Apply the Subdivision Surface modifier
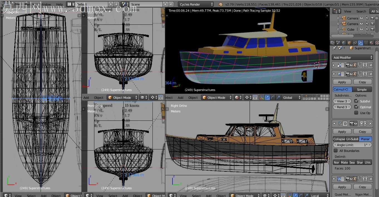Screen dimensions: 379x197 pos(342,82)
